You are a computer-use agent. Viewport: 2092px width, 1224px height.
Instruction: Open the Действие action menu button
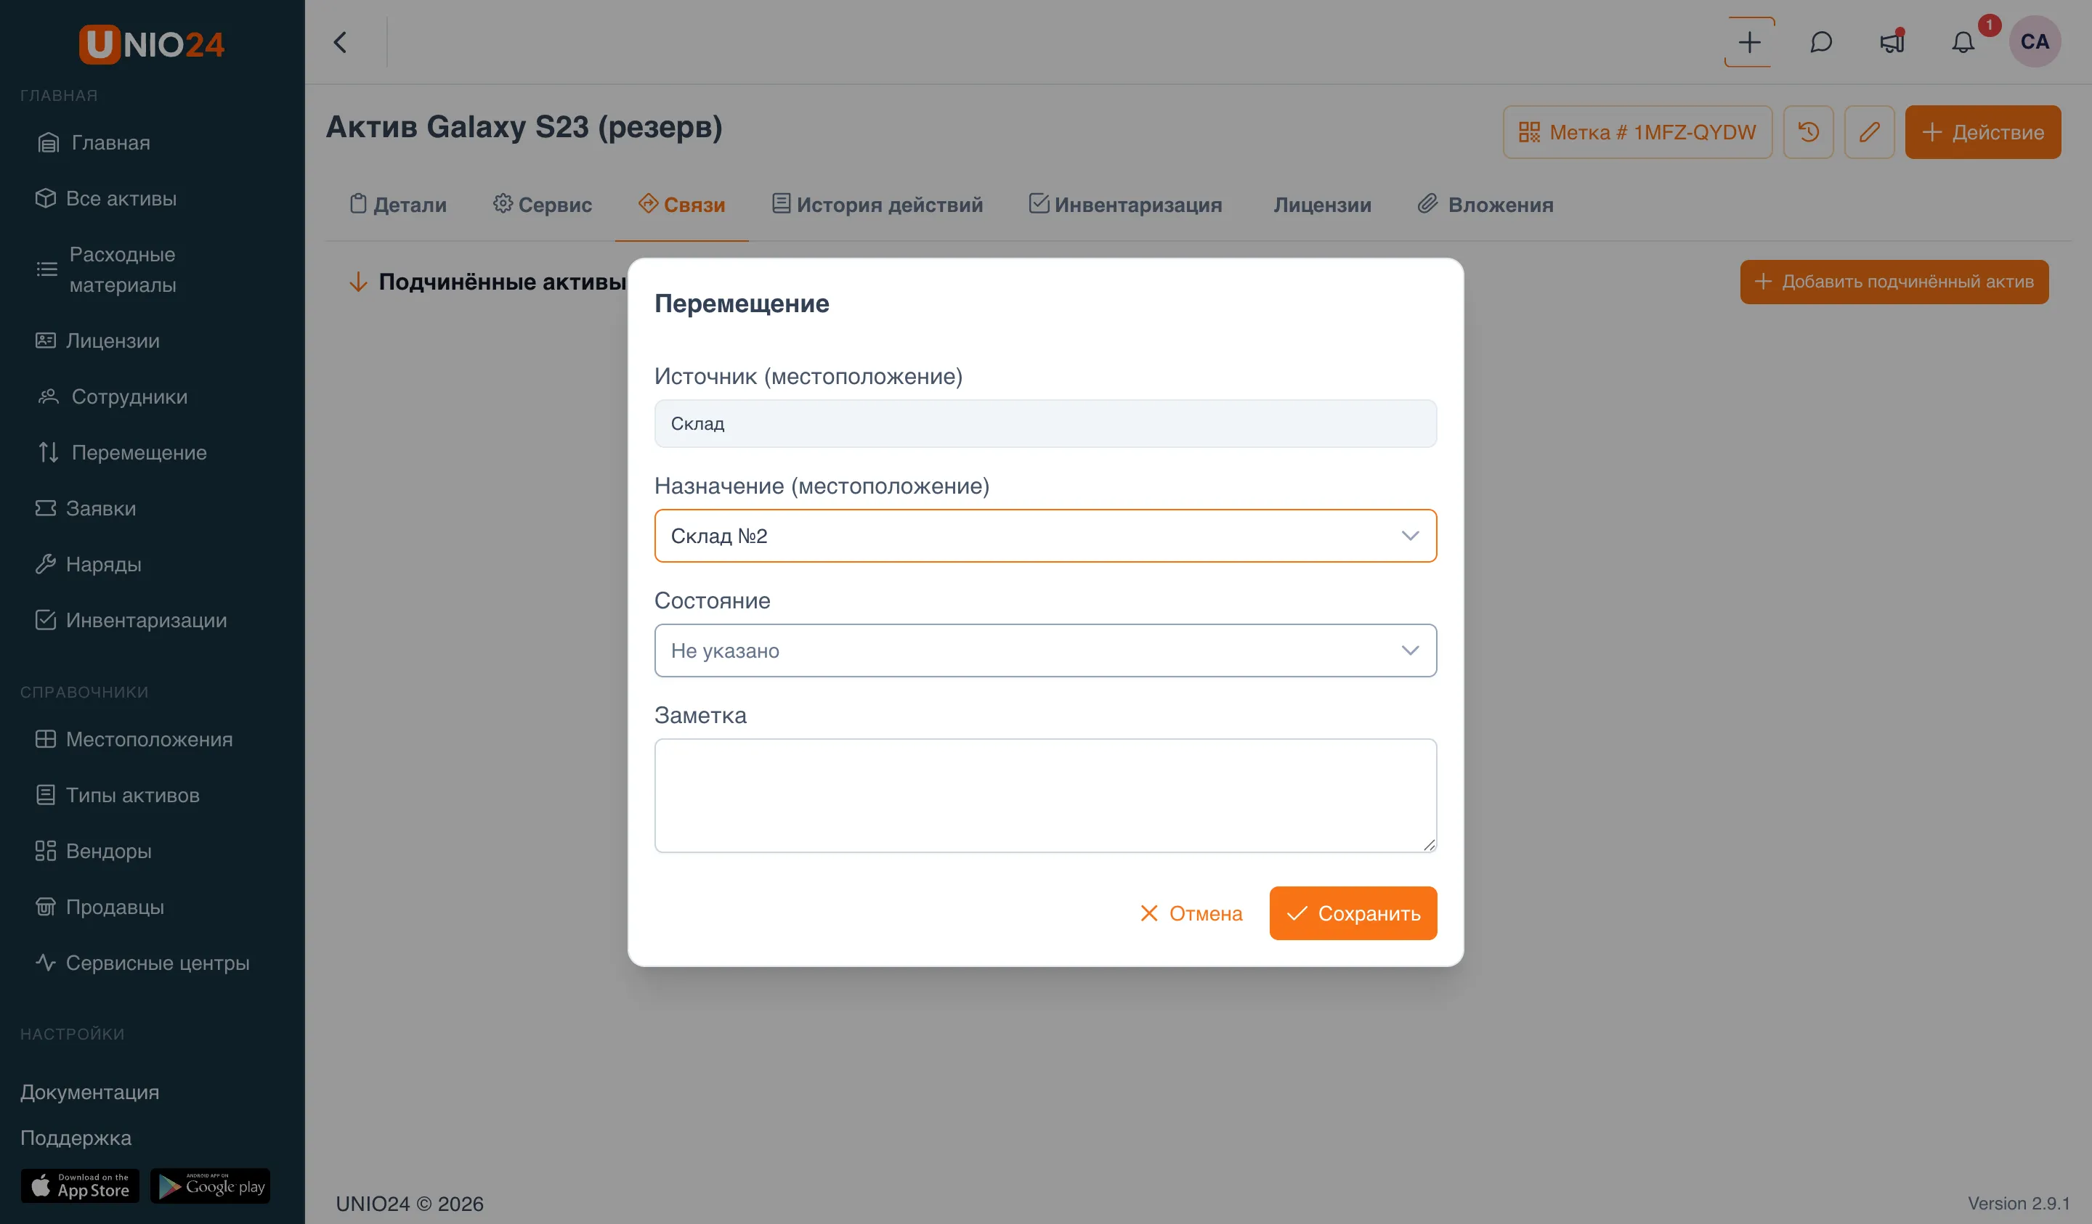click(x=1982, y=132)
